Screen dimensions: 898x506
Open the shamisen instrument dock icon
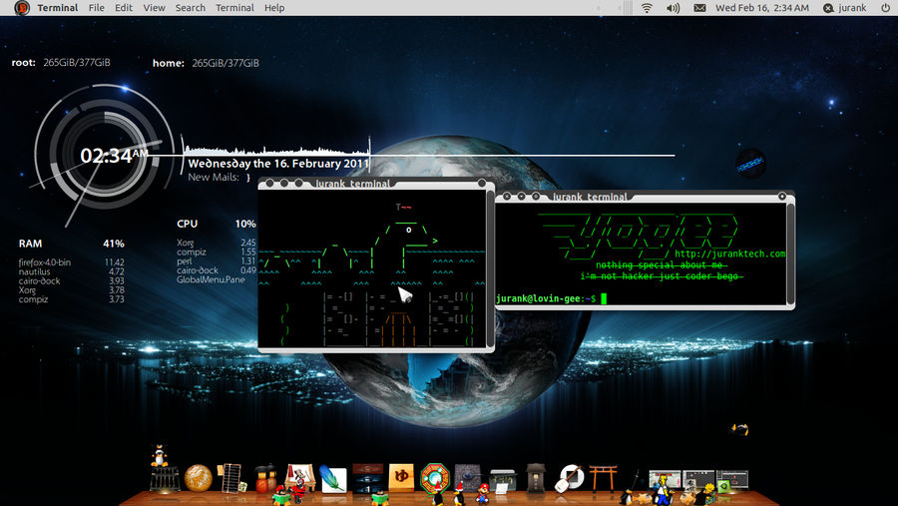[570, 478]
